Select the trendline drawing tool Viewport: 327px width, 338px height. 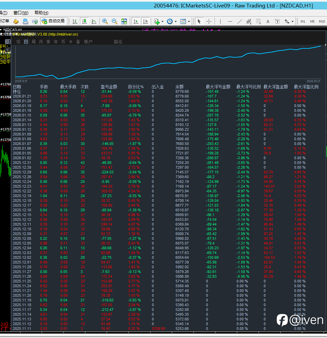(240, 21)
